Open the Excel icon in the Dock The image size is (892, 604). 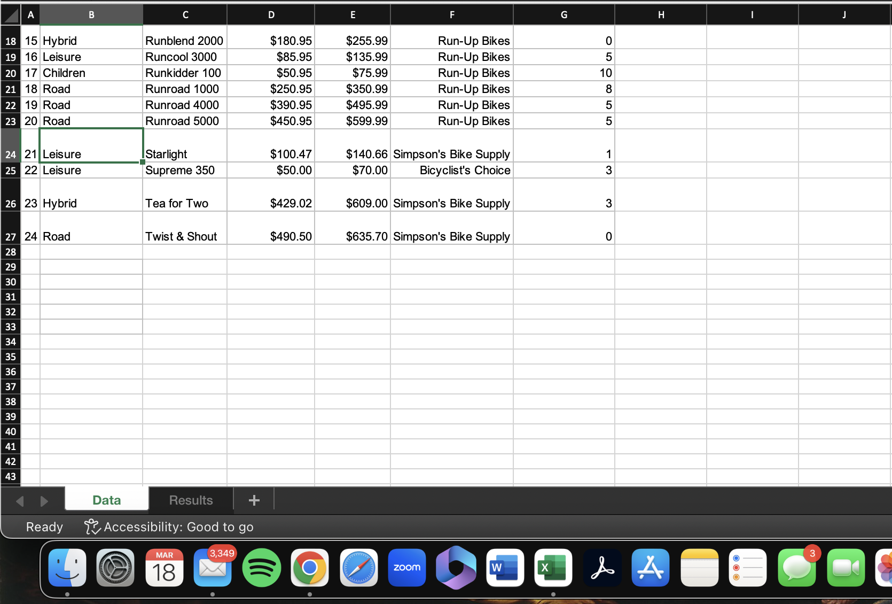pyautogui.click(x=553, y=568)
